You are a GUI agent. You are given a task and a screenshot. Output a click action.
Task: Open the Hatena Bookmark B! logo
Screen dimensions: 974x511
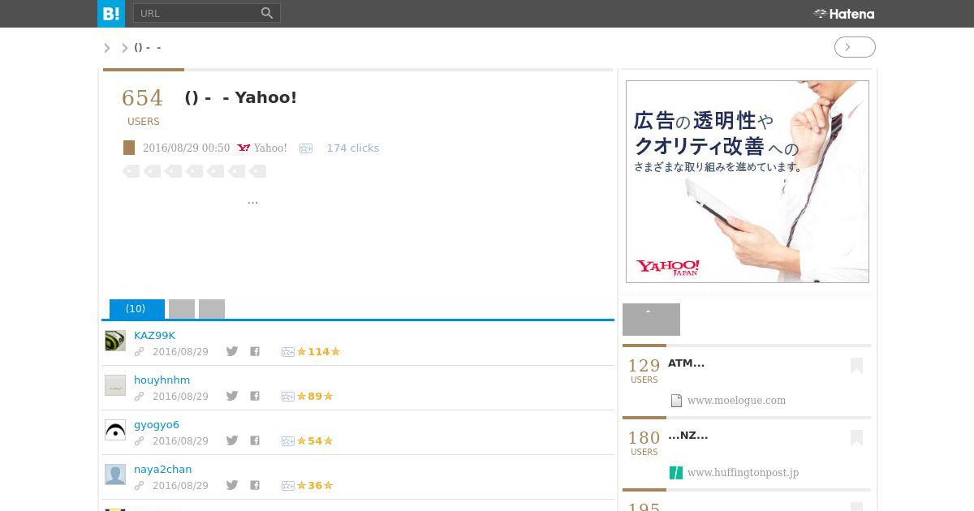click(x=111, y=13)
